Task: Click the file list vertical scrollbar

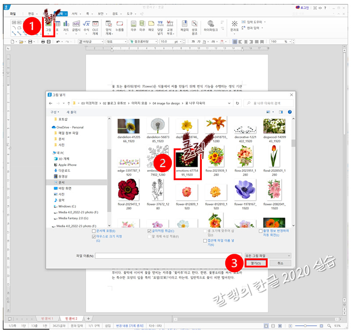Action: coord(293,143)
